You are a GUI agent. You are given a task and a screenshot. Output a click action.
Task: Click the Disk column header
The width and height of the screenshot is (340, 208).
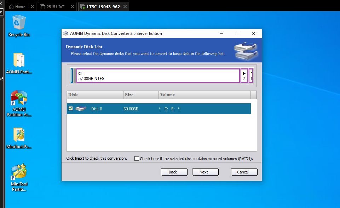tap(95, 95)
